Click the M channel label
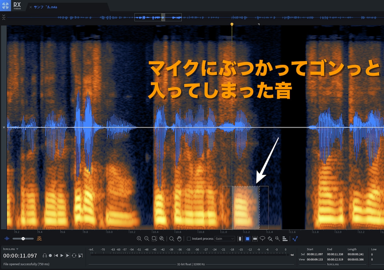This screenshot has width=384, height=270. pyautogui.click(x=3, y=127)
